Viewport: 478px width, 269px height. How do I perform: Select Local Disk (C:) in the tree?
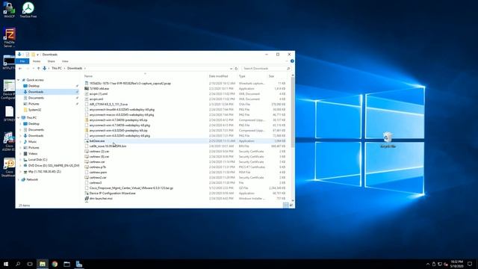37,159
